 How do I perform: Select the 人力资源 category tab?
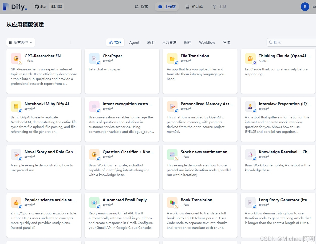(169, 42)
